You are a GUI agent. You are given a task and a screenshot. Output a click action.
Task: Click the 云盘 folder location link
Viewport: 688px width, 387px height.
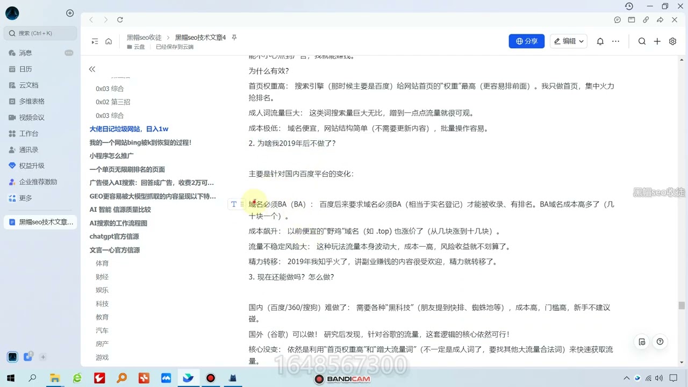point(136,47)
